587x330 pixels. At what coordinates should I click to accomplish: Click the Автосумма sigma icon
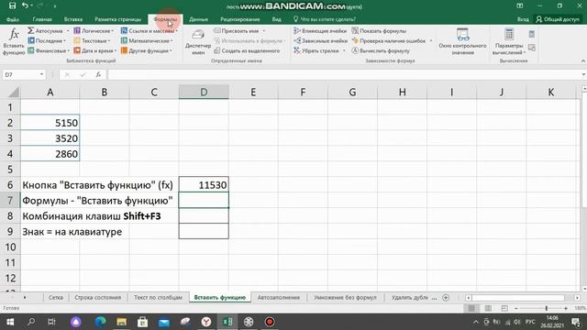31,30
